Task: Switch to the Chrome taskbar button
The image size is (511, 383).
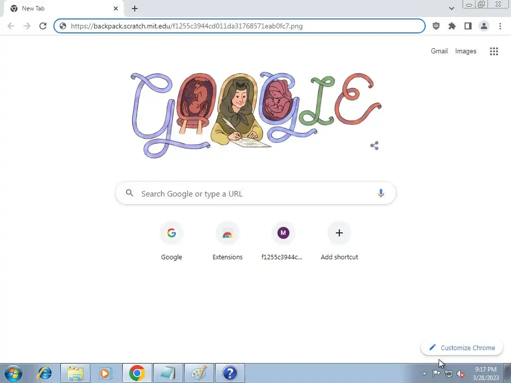Action: (137, 373)
